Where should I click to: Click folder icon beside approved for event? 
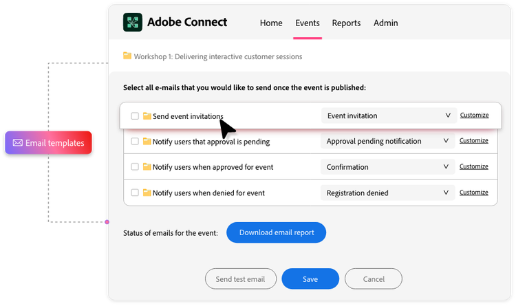(x=147, y=167)
